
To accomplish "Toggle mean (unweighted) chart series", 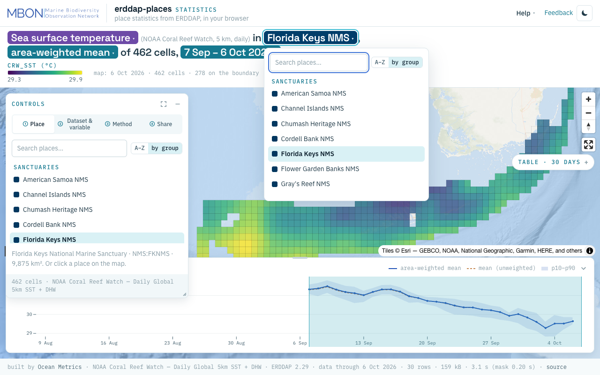I will click(x=501, y=268).
